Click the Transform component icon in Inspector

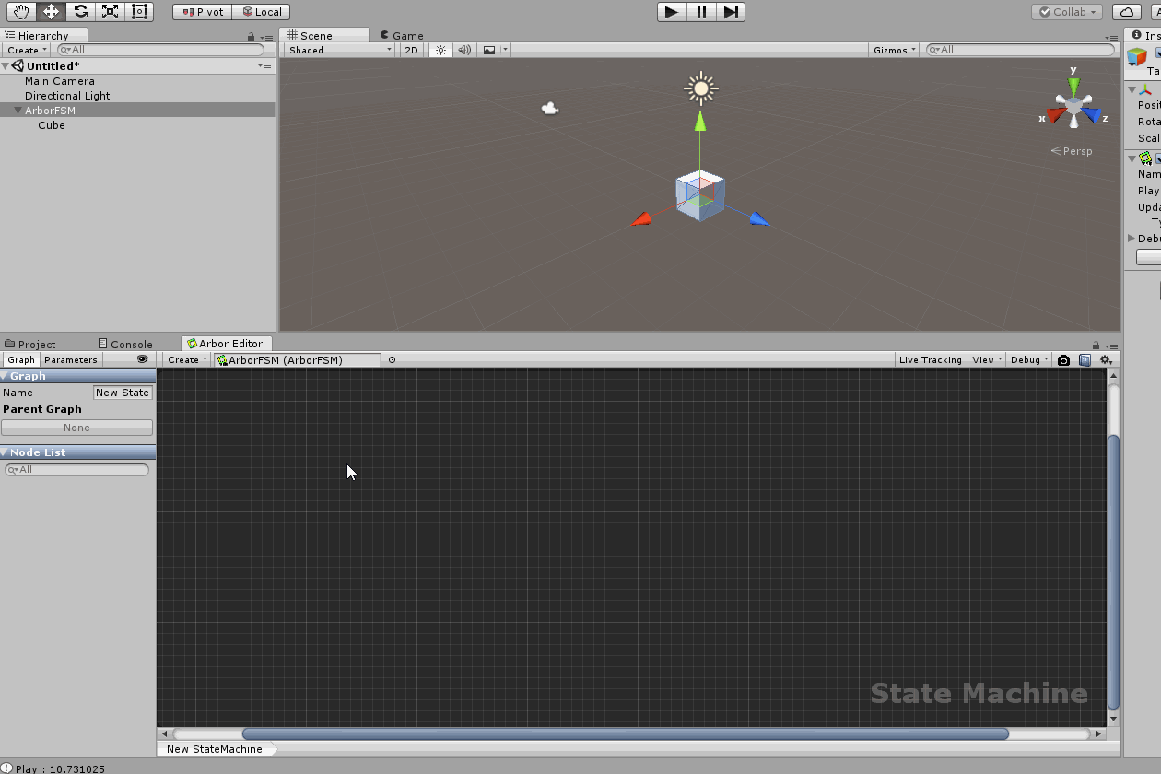tap(1145, 89)
